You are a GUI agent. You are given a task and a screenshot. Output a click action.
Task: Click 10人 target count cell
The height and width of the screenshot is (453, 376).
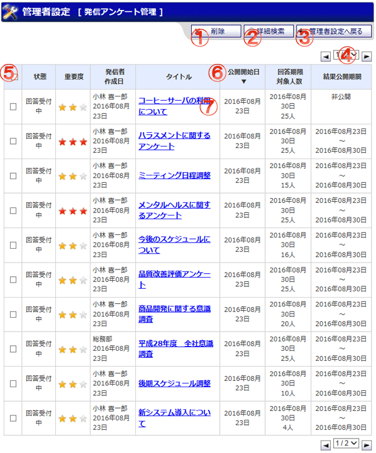[288, 393]
